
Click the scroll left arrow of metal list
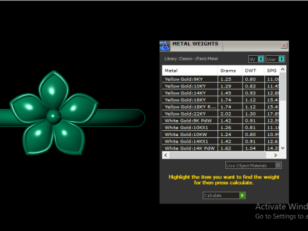[166, 155]
